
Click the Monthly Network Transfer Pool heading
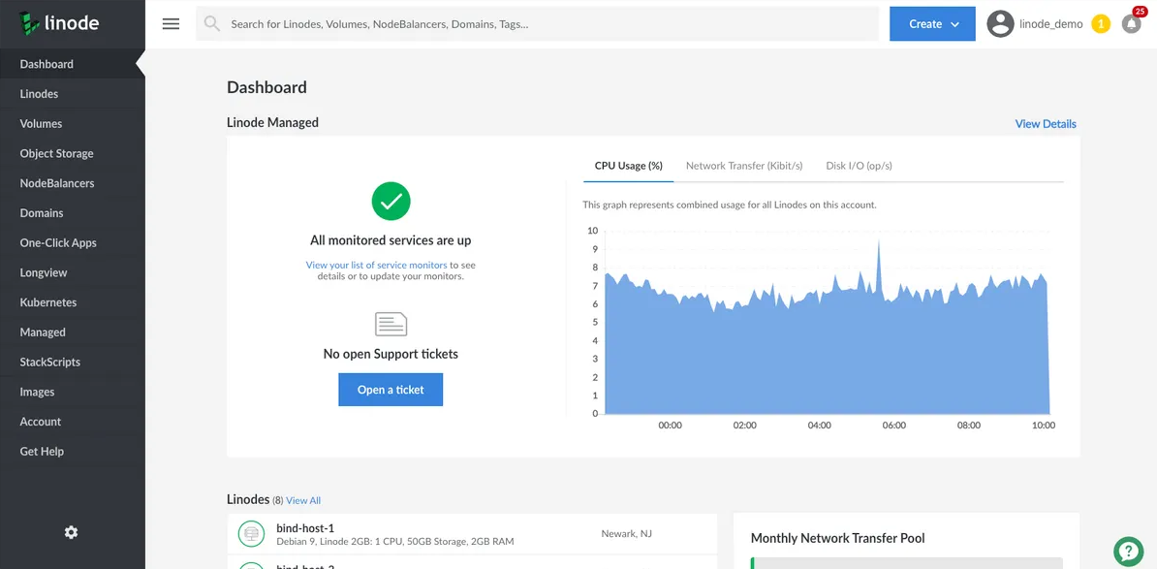[837, 538]
